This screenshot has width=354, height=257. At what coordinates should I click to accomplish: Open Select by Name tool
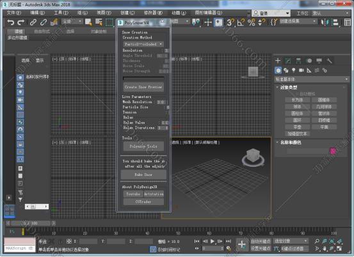point(99,22)
